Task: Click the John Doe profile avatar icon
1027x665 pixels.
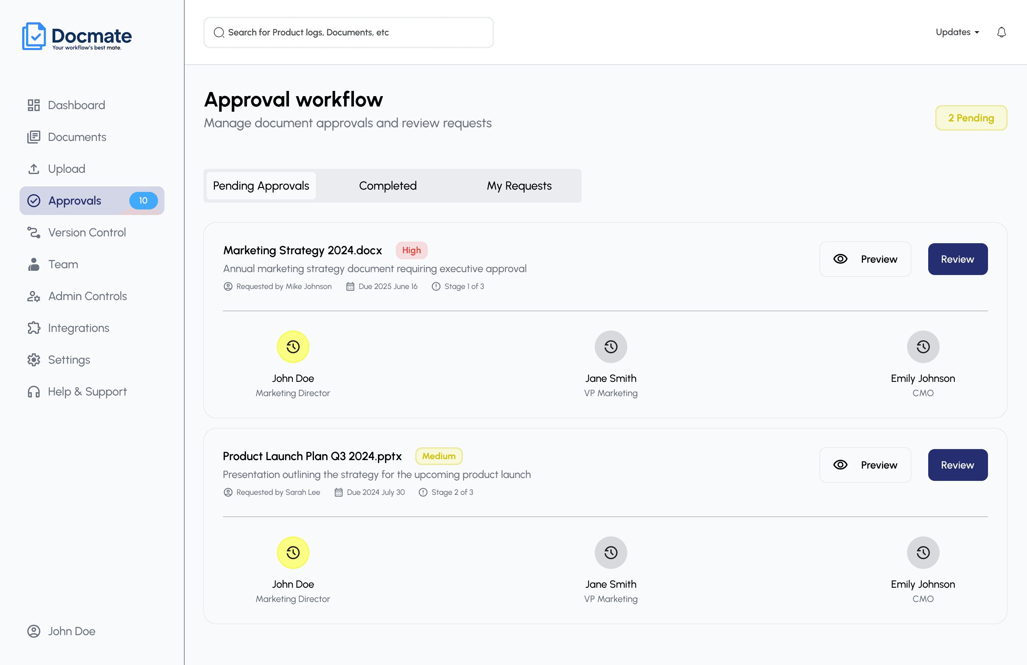Action: (34, 631)
